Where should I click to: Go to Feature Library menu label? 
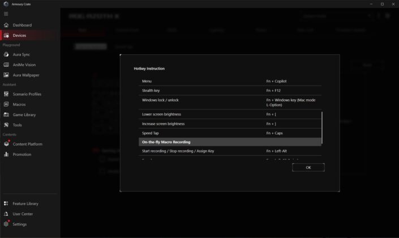coord(25,203)
